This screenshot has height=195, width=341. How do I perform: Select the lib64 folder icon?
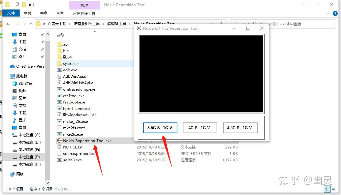(59, 57)
